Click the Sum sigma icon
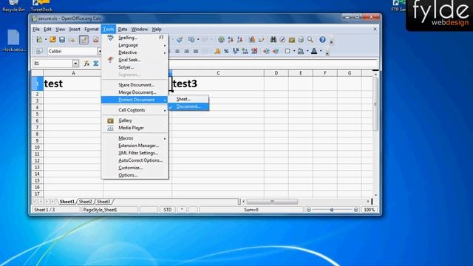The height and width of the screenshot is (266, 473). (x=96, y=64)
